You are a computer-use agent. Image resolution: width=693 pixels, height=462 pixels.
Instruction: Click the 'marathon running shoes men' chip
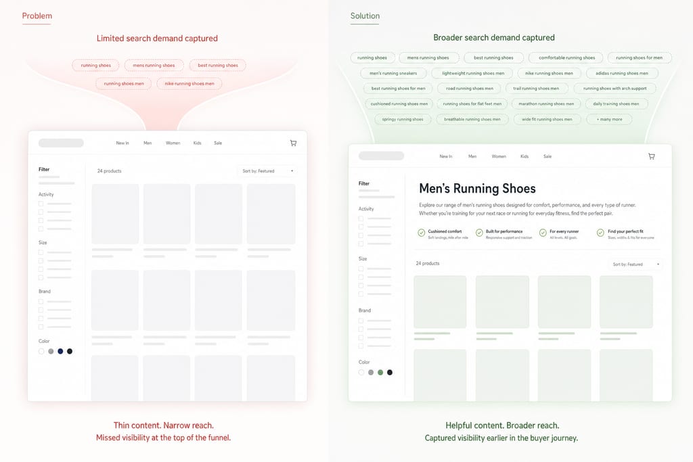(x=546, y=103)
